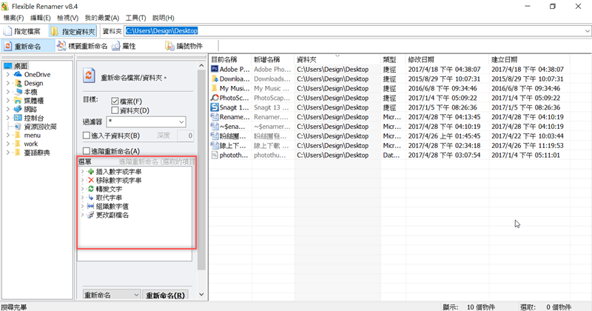The width and height of the screenshot is (592, 311).
Task: Expand the 插入數字或字串 menu node
Action: pyautogui.click(x=83, y=172)
